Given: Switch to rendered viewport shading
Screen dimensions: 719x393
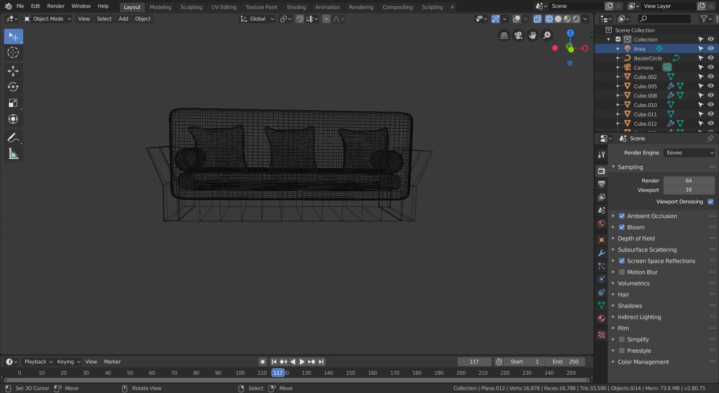Looking at the screenshot, I should pos(576,19).
